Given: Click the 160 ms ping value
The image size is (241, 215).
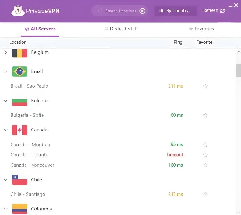Looking at the screenshot, I should point(176,165).
